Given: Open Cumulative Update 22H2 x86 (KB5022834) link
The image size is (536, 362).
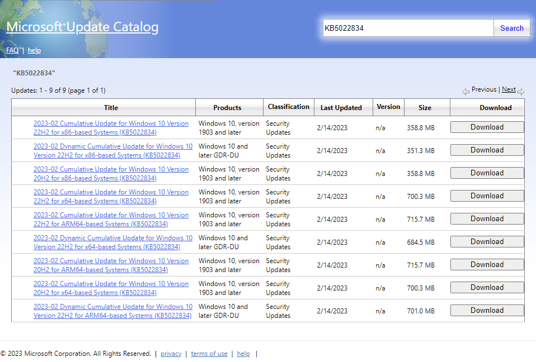Looking at the screenshot, I should click(111, 128).
